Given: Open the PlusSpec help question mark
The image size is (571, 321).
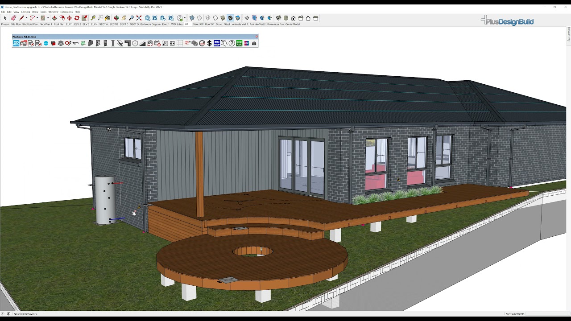Looking at the screenshot, I should (x=232, y=43).
